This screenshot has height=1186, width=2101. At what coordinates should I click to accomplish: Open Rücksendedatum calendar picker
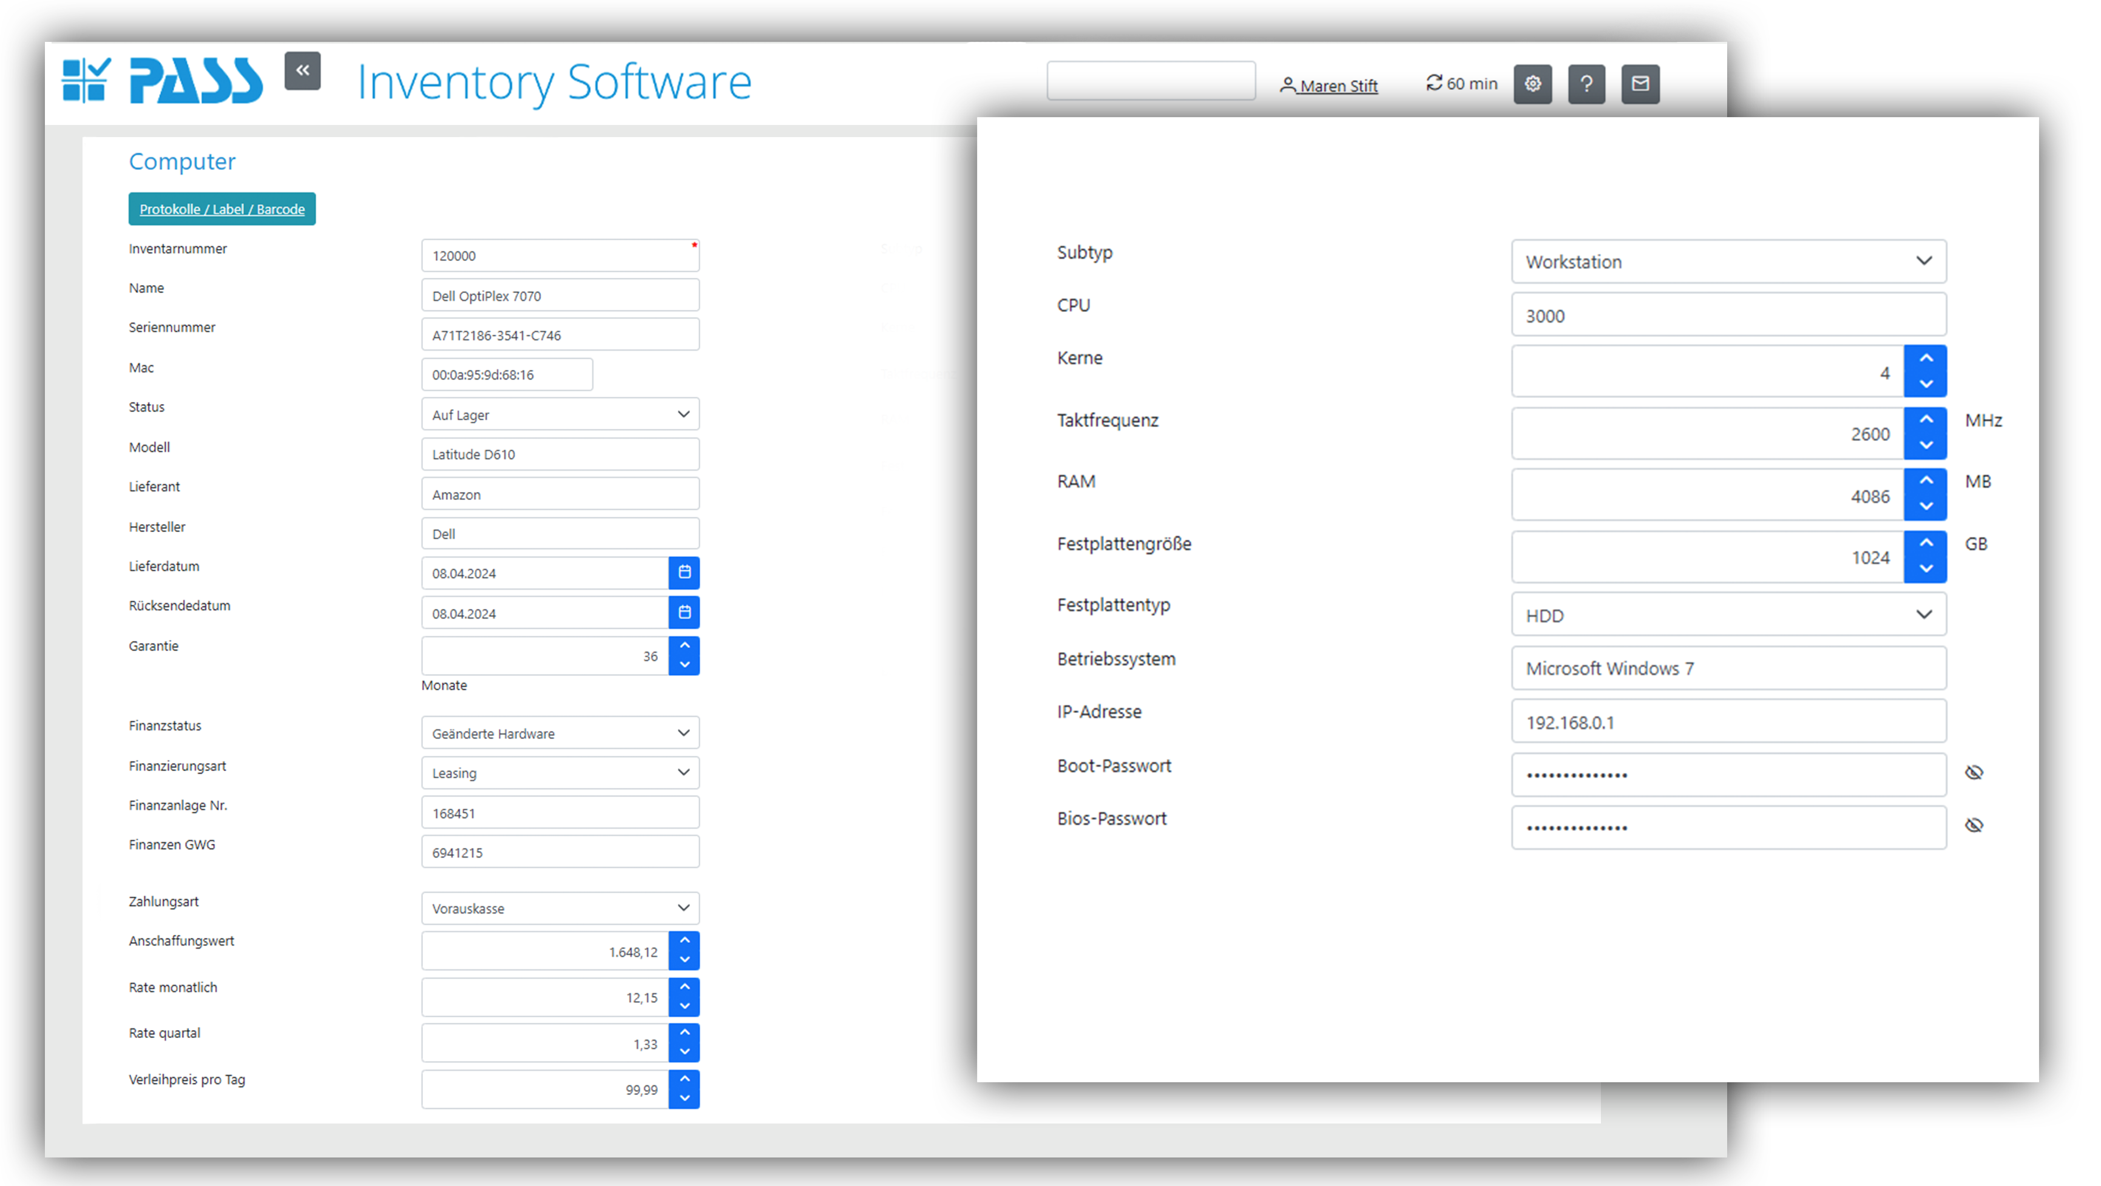click(x=685, y=612)
